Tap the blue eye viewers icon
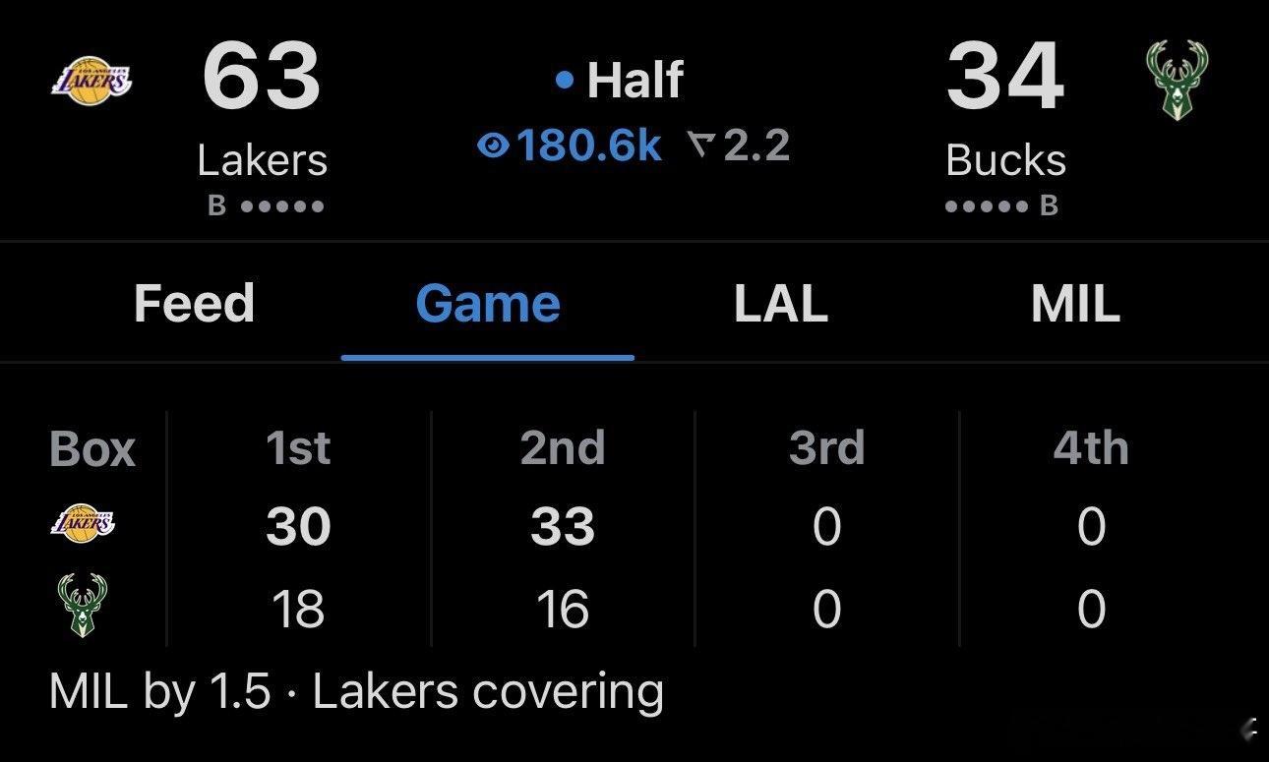This screenshot has width=1269, height=762. [492, 147]
